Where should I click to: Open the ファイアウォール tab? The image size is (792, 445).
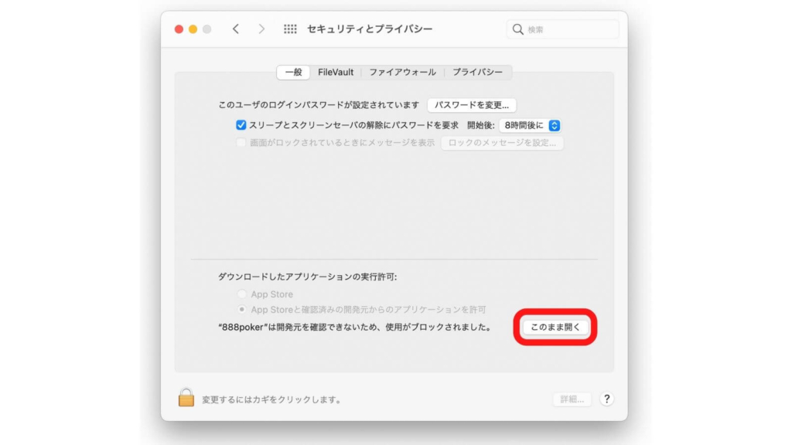402,72
